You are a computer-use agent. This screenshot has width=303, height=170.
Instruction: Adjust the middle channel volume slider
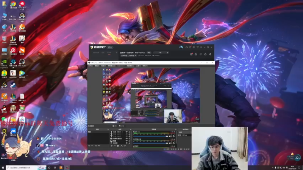click(151, 143)
